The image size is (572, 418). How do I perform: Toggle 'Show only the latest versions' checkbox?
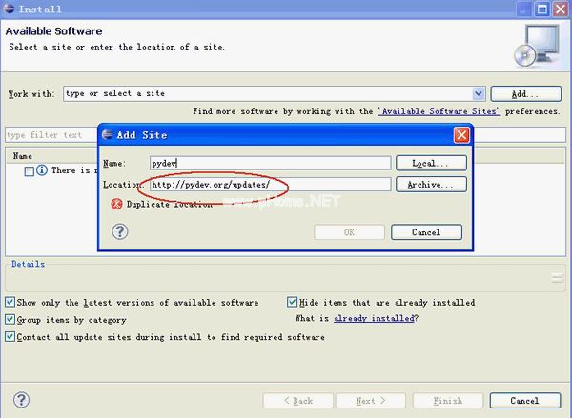click(x=10, y=302)
